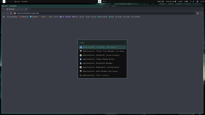Viewport: 205px width, 115px height.
Task: Click the DuckDuckGo icon in address bar
Action: click(15, 13)
